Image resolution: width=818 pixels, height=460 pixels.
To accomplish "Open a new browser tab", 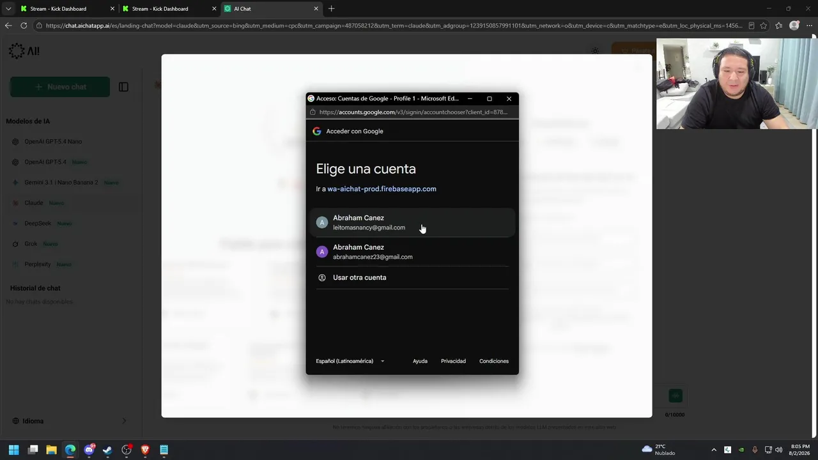I will click(x=331, y=9).
